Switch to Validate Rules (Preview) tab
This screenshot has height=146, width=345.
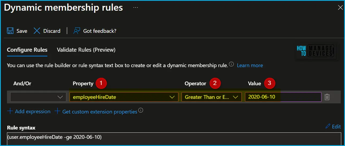pos(86,50)
